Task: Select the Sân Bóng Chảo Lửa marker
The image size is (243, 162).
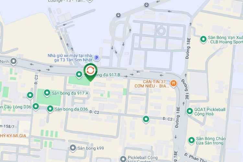Action: pos(191,140)
